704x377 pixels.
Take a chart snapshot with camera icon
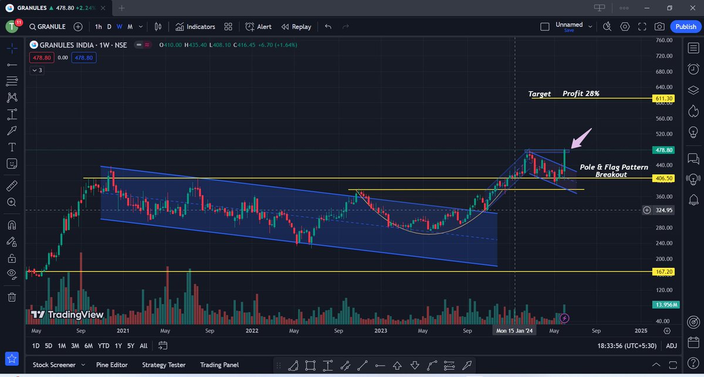[660, 27]
